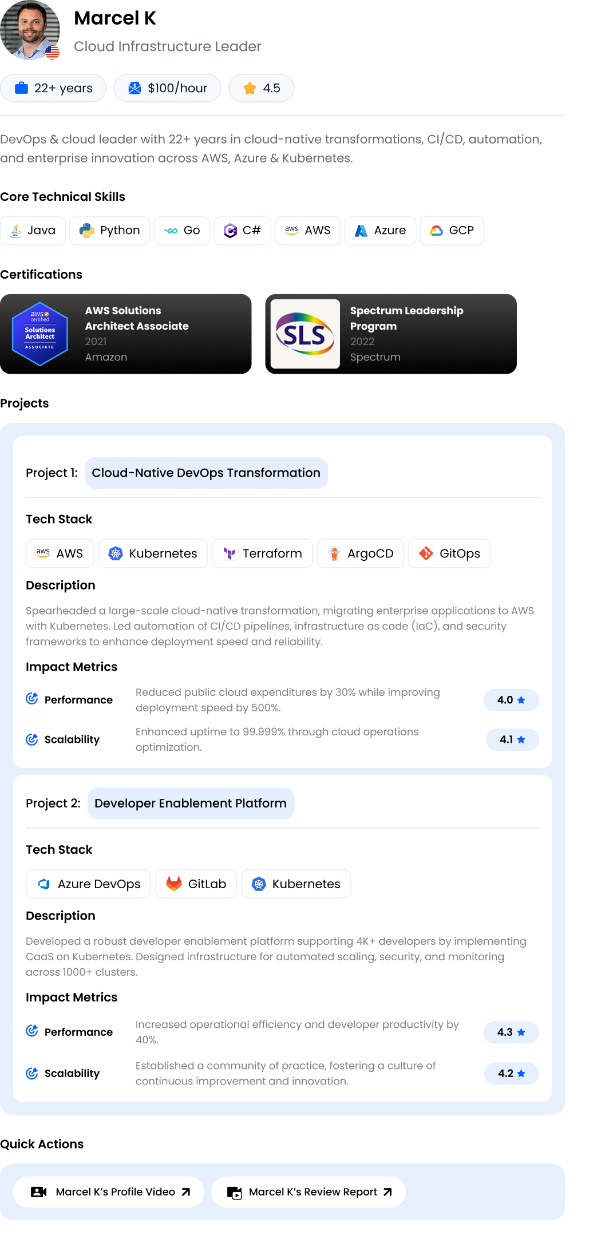Click the US flag badge on avatar
This screenshot has height=1255, width=609.
53,53
